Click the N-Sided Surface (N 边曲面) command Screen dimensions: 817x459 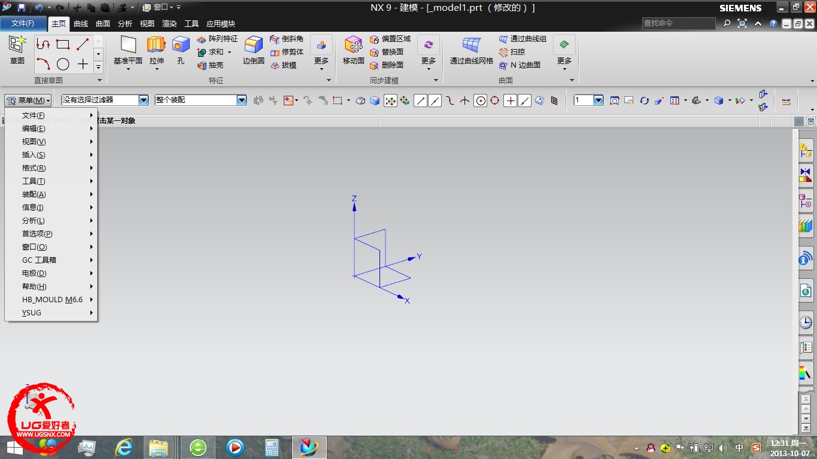click(x=520, y=65)
